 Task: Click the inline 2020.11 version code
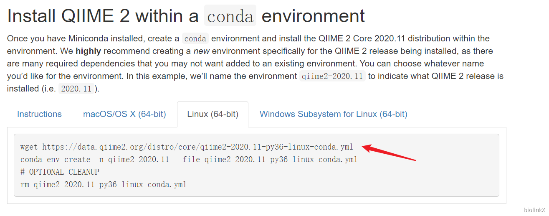pos(76,89)
